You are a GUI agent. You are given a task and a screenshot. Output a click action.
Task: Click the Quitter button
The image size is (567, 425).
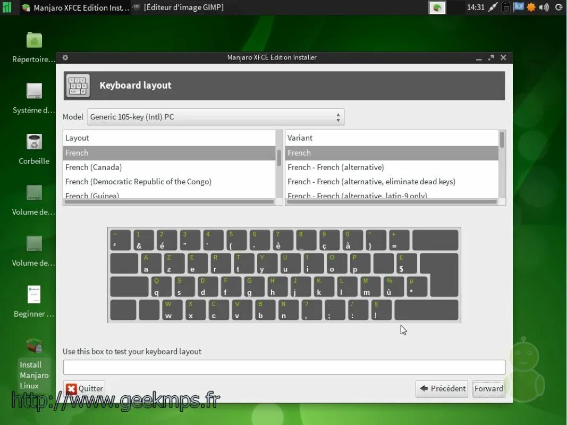pyautogui.click(x=84, y=389)
